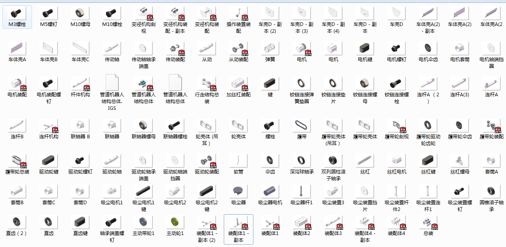The height and width of the screenshot is (247, 506).
Task: Click the 连杆机构 assembly icon
Action: point(49,125)
